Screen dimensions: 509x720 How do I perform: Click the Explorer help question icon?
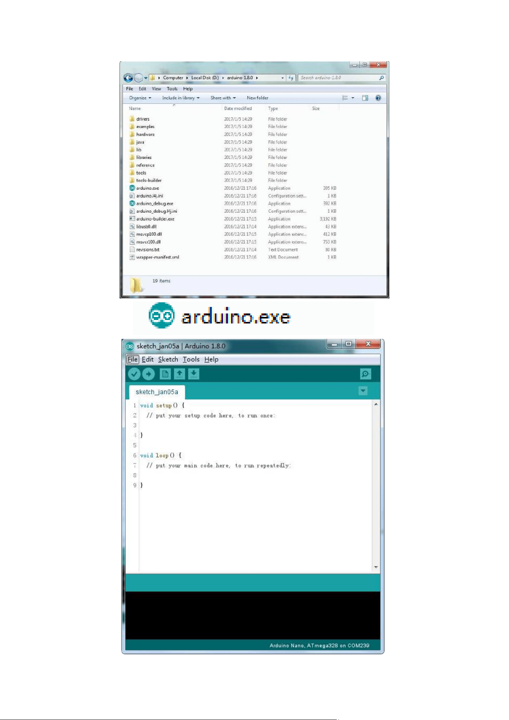378,98
